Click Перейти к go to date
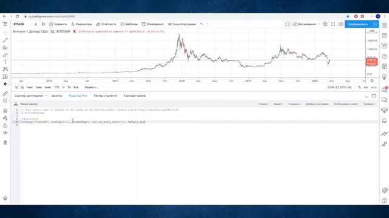Screen dimensions: 389x218 click(x=92, y=87)
